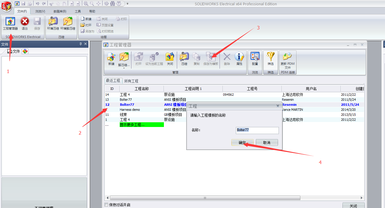Select project row with ID 14

pos(234,95)
